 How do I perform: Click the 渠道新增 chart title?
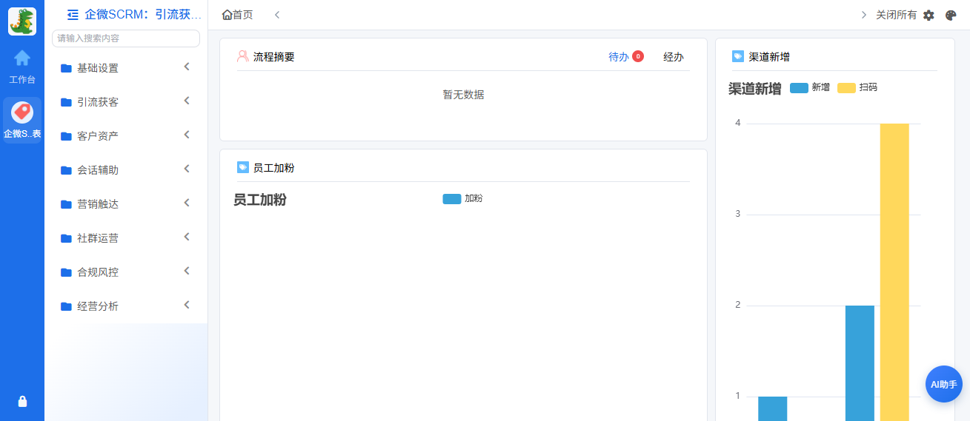point(755,89)
